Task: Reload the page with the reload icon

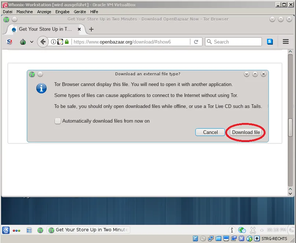Action: pyautogui.click(x=196, y=42)
